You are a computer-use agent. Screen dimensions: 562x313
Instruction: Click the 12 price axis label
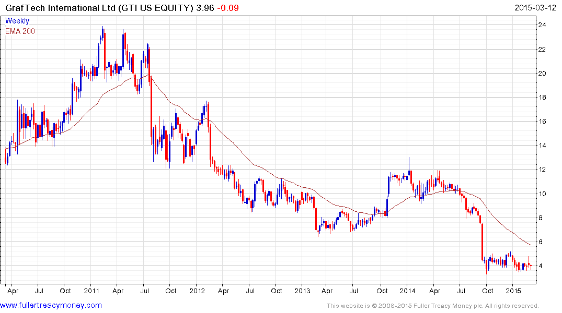[x=542, y=169]
